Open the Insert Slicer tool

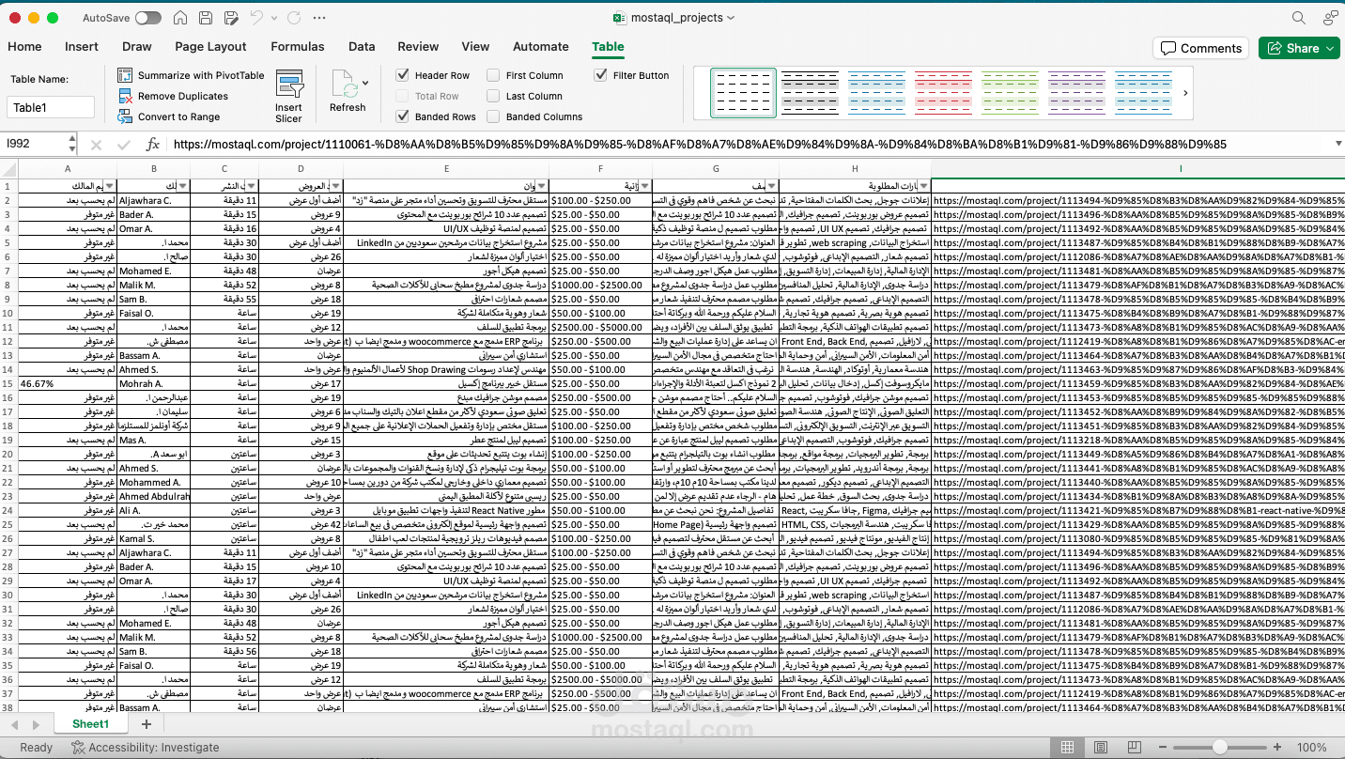[288, 96]
